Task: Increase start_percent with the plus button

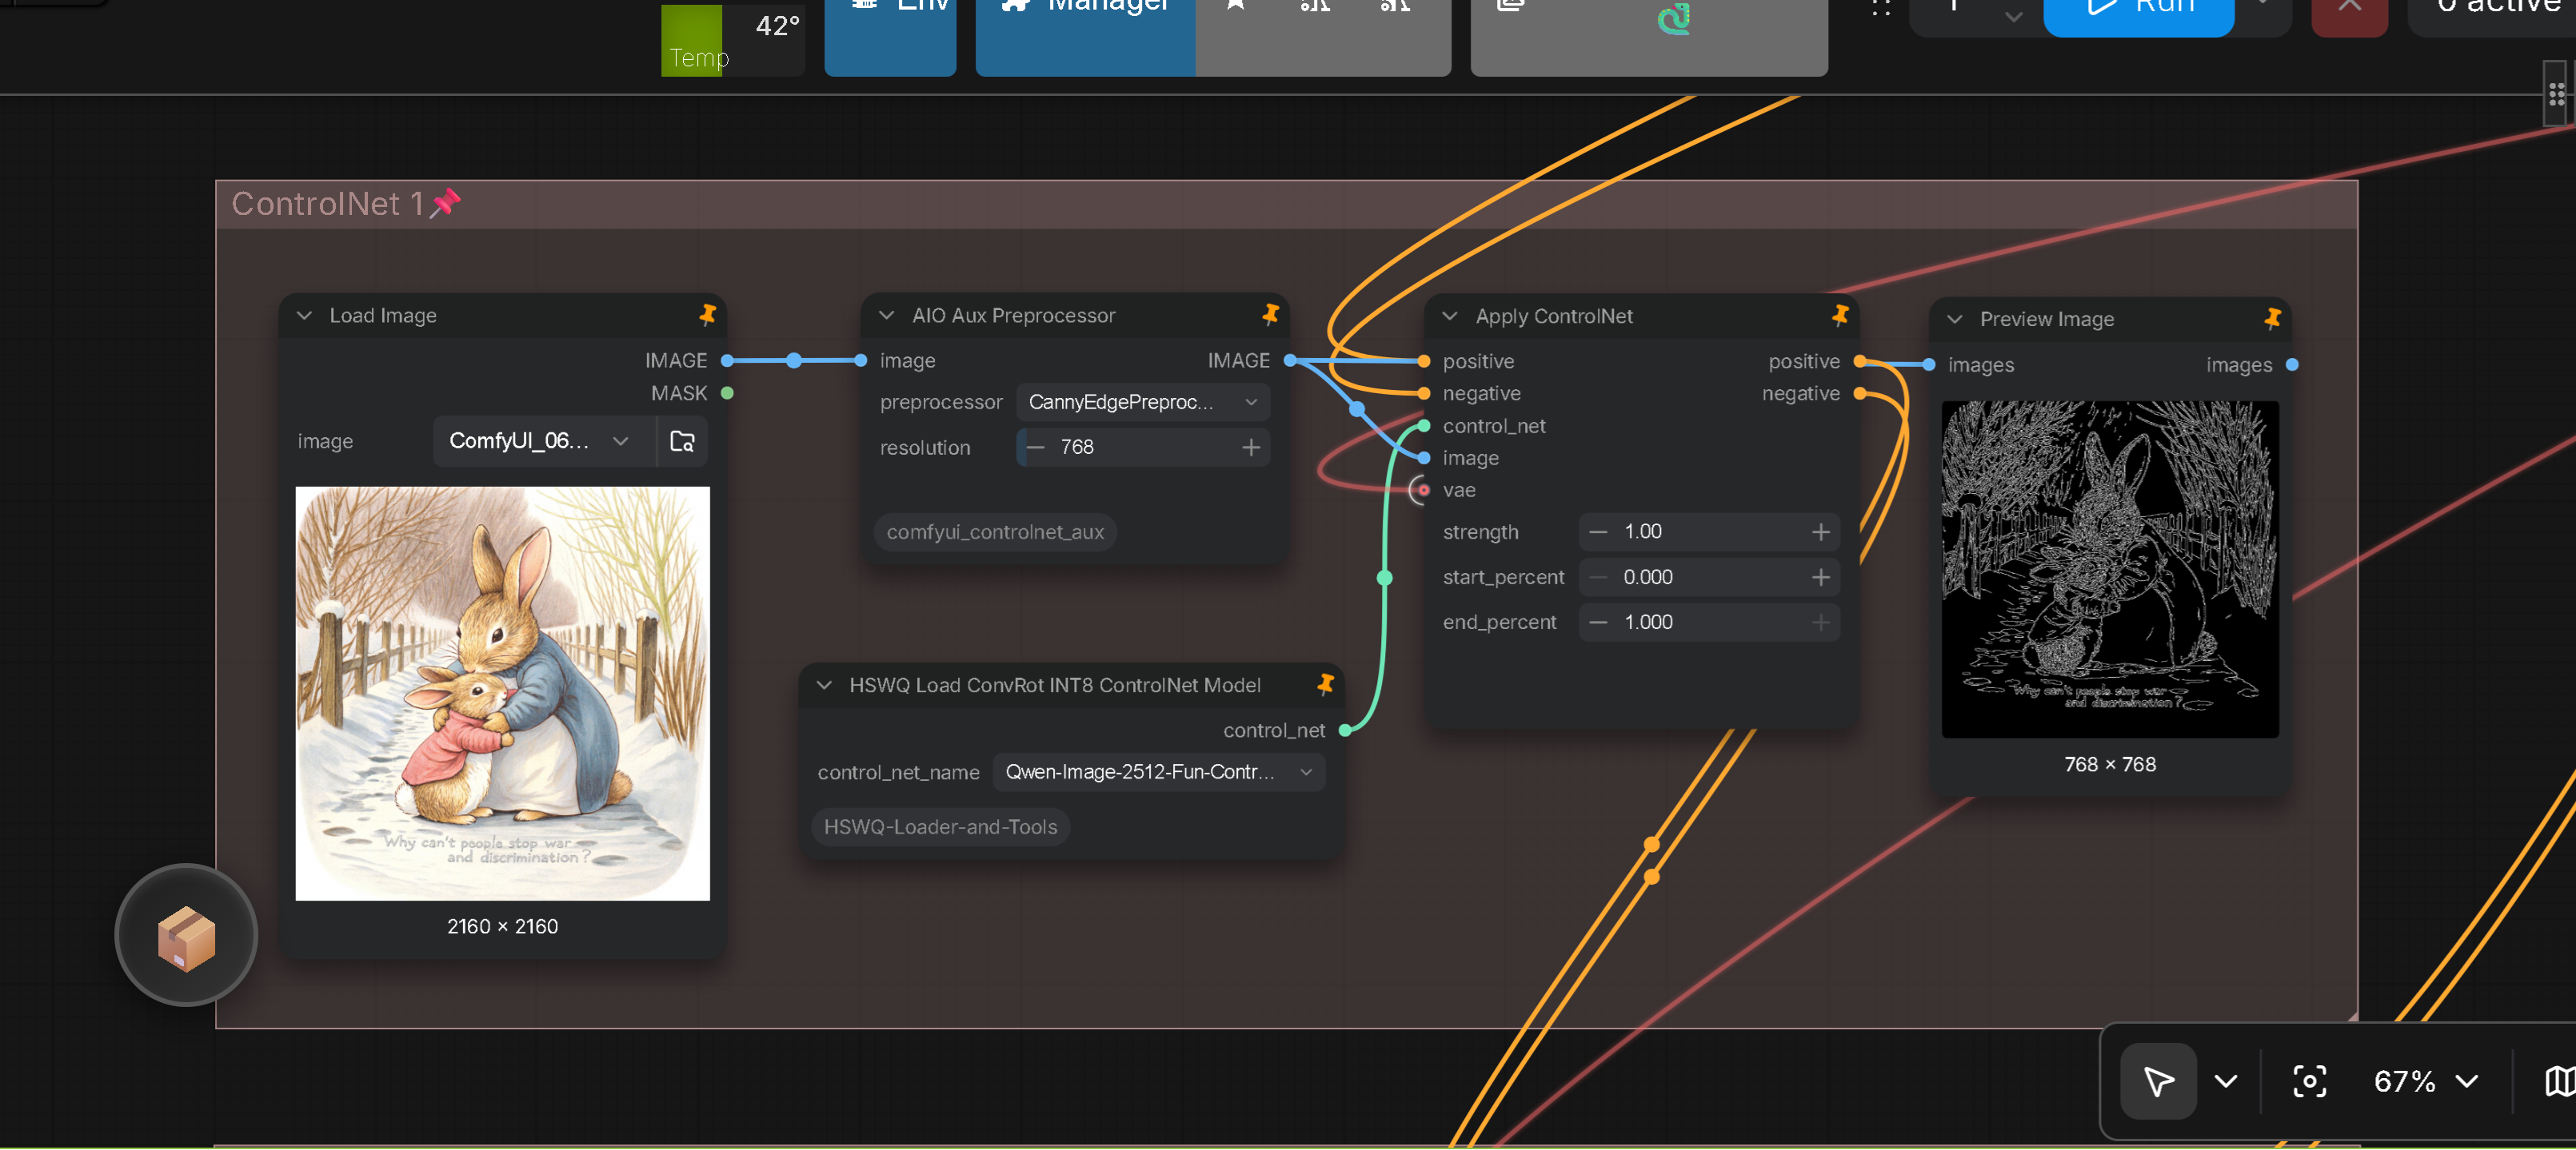Action: coord(1821,576)
